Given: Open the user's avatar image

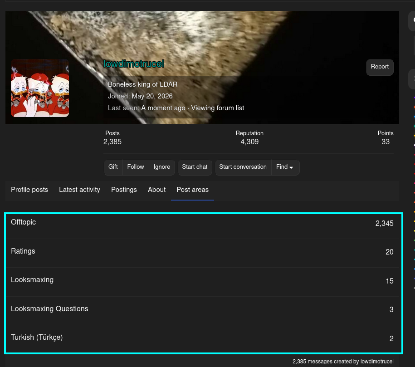Looking at the screenshot, I should pyautogui.click(x=40, y=88).
